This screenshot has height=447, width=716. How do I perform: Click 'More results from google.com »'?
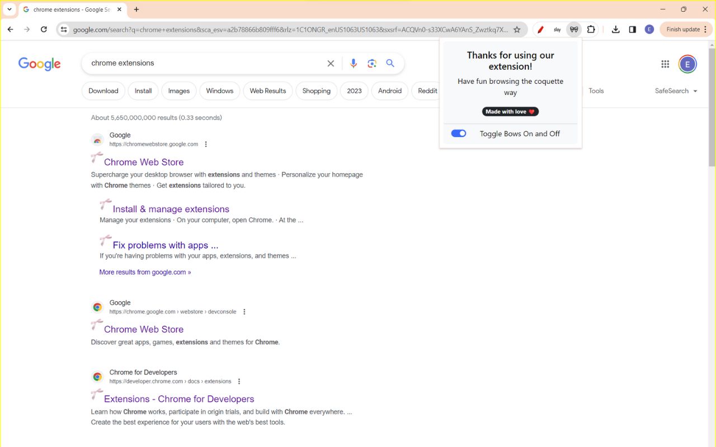pyautogui.click(x=145, y=273)
